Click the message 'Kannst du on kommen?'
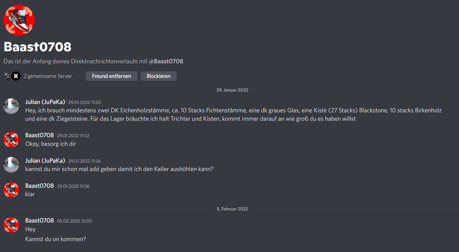The image size is (459, 252). pyautogui.click(x=55, y=239)
